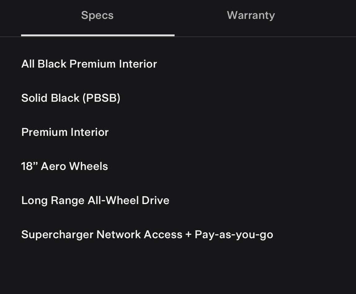Click the standalone Premium Interior spec line
The height and width of the screenshot is (294, 356).
coord(65,132)
